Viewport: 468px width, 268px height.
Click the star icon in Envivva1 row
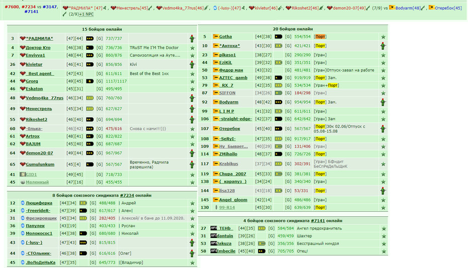[x=192, y=55]
